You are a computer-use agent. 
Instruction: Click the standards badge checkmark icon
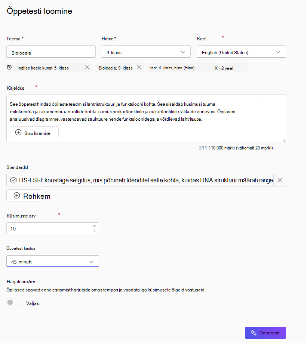point(13,180)
